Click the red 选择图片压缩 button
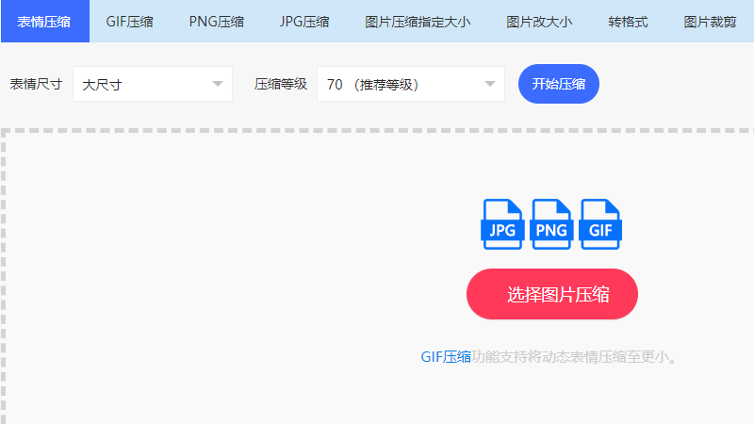Image resolution: width=754 pixels, height=424 pixels. [552, 294]
